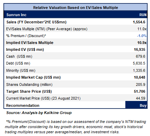Click the Cash value 679.6
This screenshot has width=150, height=136.
click(x=140, y=56)
